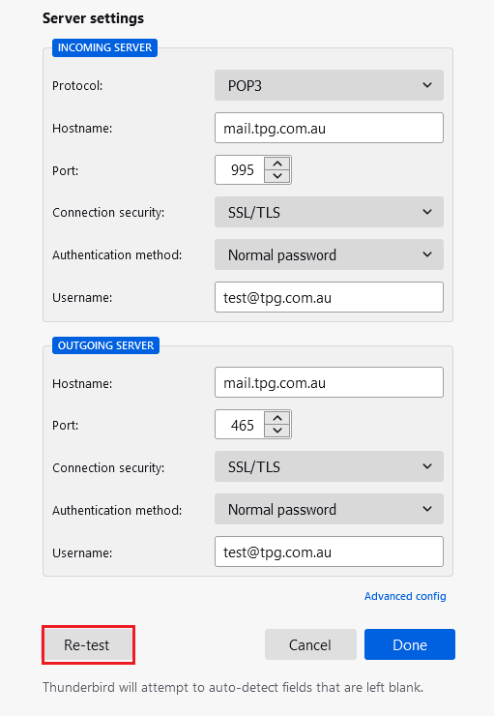Click the outgoing server Hostname field
The image size is (494, 716).
[x=329, y=382]
